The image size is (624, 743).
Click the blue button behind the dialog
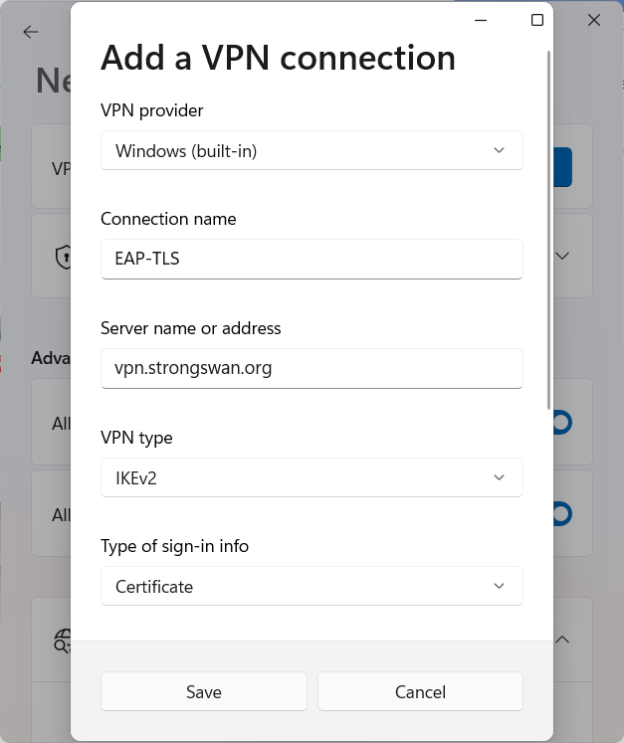click(562, 167)
